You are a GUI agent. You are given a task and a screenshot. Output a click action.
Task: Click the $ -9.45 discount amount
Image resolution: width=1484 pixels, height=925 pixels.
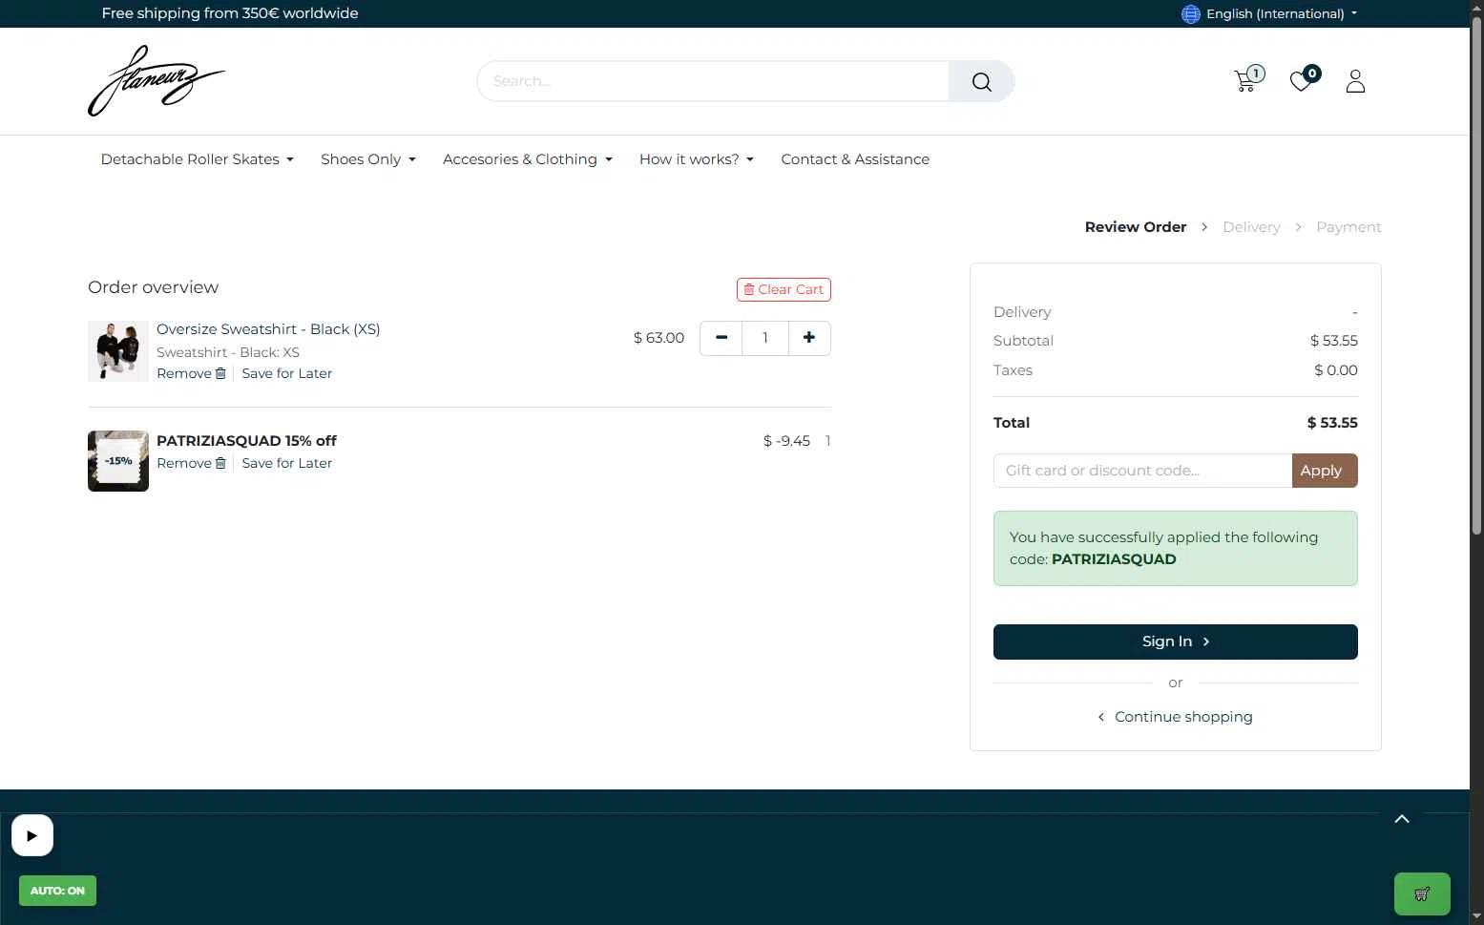pos(786,441)
